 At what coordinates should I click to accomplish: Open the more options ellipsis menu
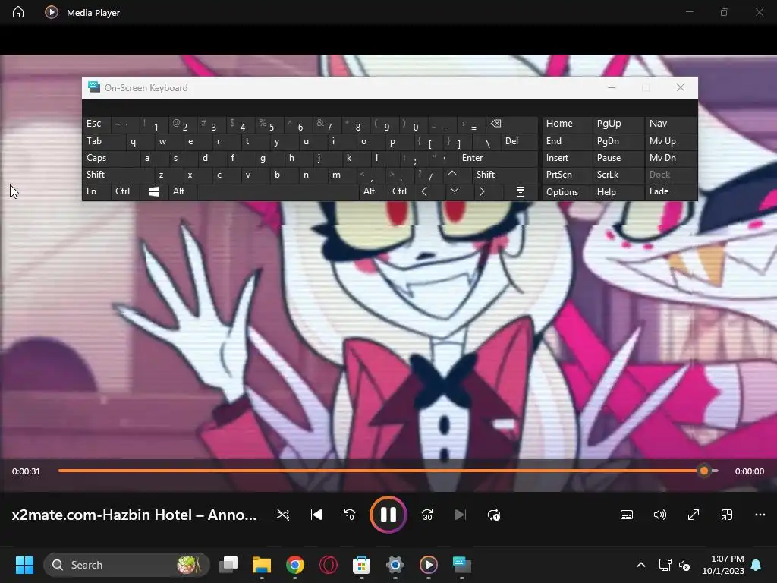pos(760,515)
